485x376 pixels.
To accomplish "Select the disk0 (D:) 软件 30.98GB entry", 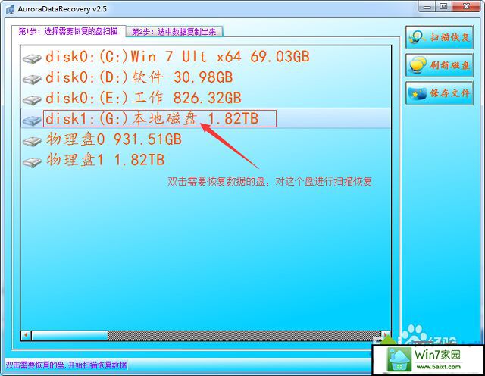I will 205,77.
